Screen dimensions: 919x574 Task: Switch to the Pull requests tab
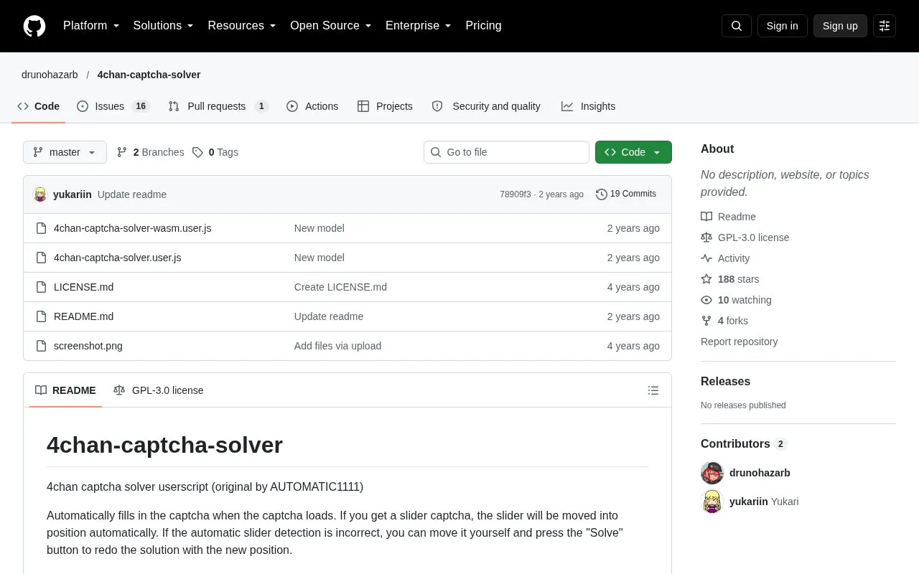coord(218,106)
